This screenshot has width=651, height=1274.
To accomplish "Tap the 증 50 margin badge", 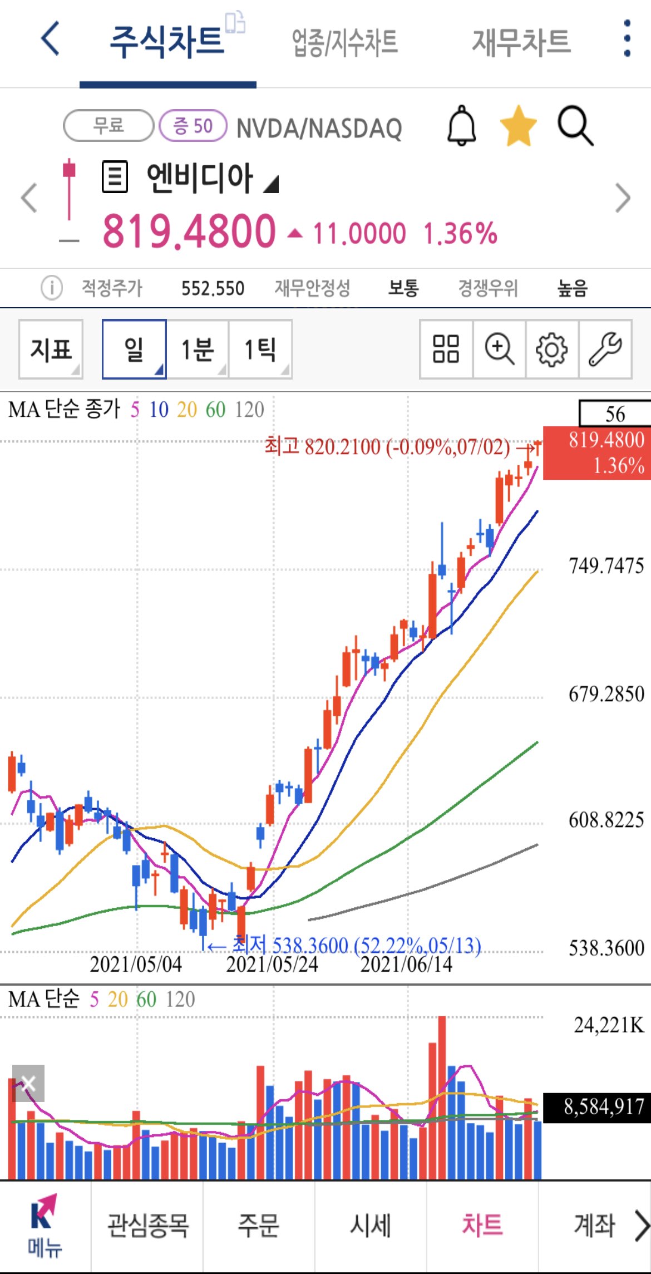I will [193, 126].
